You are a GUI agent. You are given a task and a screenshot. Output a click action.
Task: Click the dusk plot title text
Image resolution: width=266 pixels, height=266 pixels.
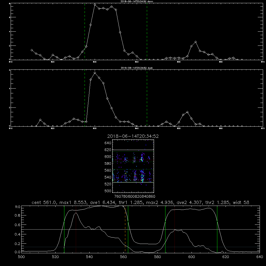[x=137, y=68]
